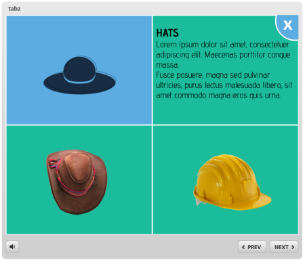Select the yellow hard hat tile

tap(226, 180)
